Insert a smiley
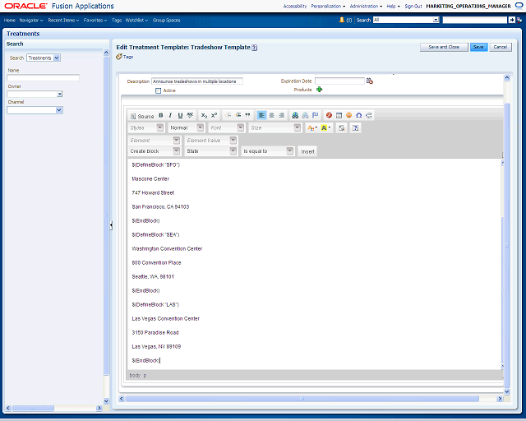The height and width of the screenshot is (421, 526). [348, 115]
